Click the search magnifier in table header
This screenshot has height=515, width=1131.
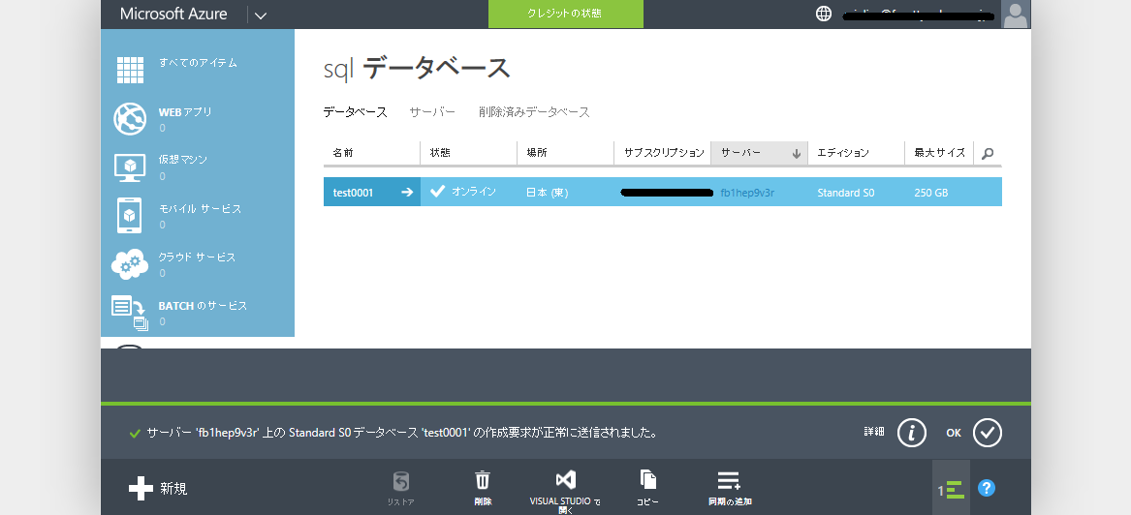(x=989, y=153)
